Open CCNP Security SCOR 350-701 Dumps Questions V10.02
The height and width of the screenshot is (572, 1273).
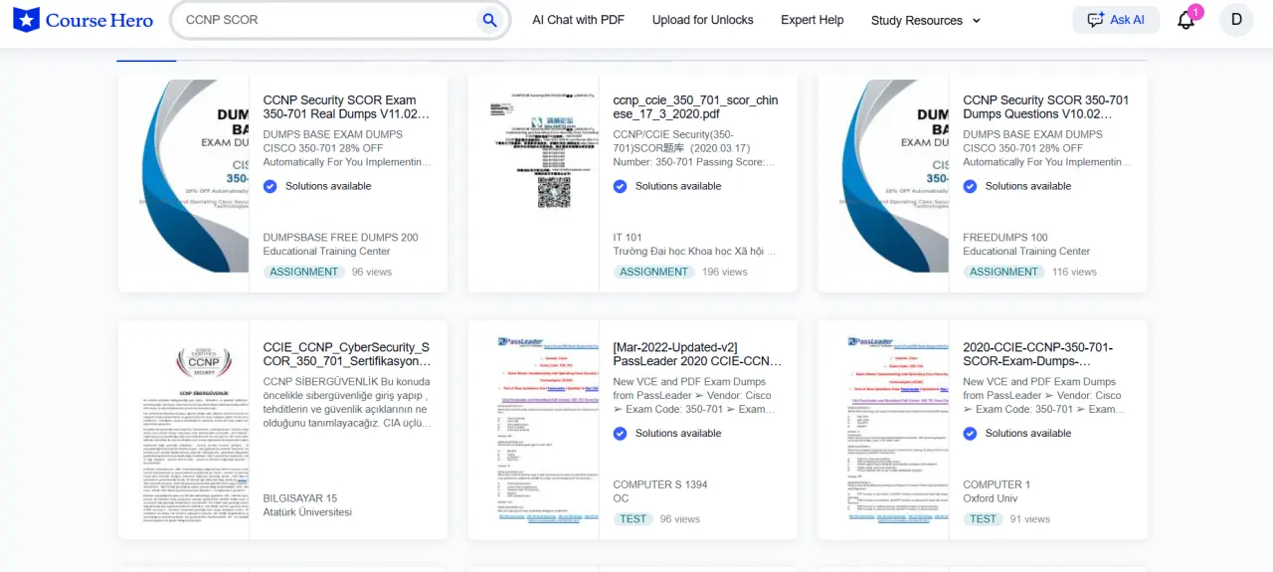(1046, 106)
